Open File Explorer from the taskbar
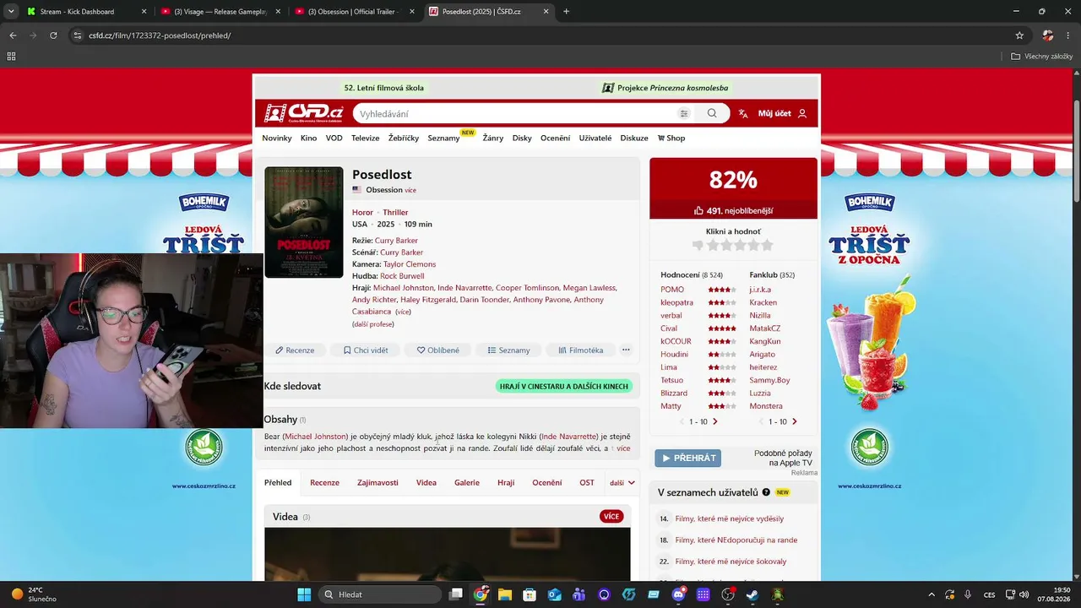Viewport: 1081px width, 608px height. click(x=505, y=594)
